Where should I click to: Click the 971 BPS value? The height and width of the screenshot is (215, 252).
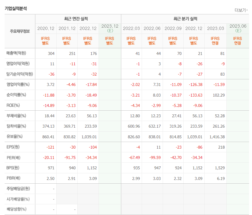click(51, 168)
